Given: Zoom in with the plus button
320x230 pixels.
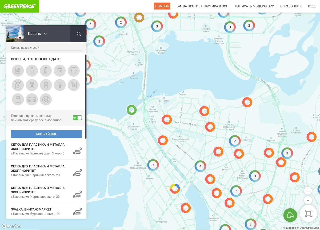Looking at the screenshot, I should 308,191.
